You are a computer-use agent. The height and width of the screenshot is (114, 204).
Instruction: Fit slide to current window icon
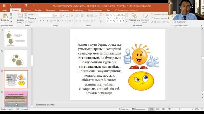point(202,109)
